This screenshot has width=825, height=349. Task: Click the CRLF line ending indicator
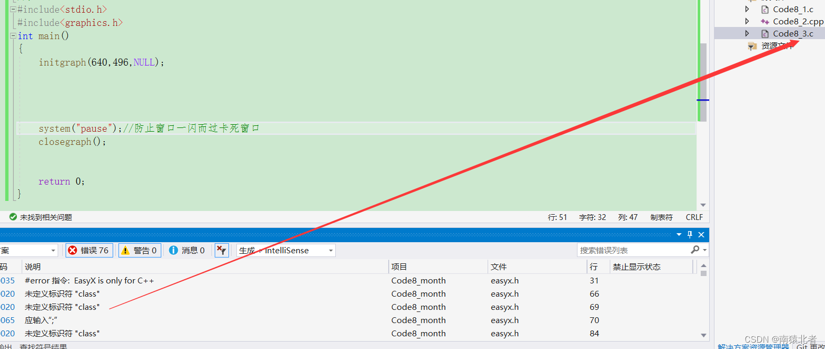tap(694, 217)
